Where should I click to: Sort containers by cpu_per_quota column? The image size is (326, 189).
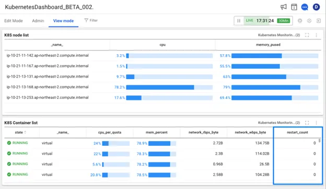(110, 132)
